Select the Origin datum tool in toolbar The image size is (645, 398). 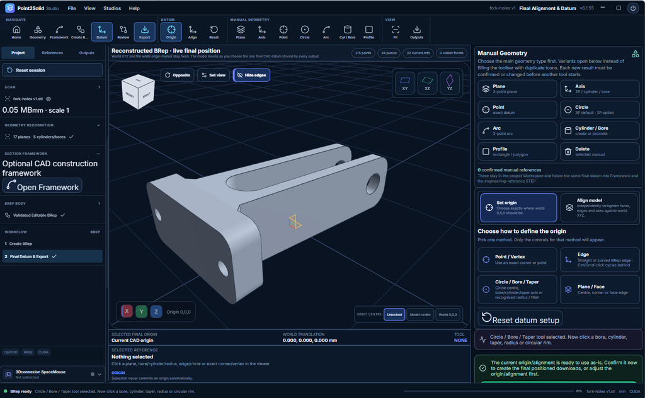pyautogui.click(x=171, y=31)
